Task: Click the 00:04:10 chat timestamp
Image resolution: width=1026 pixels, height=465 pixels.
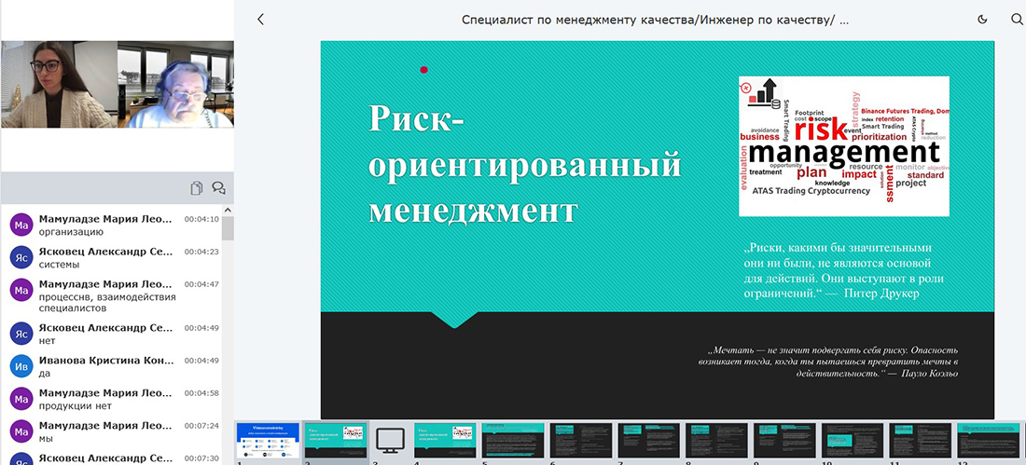Action: click(x=201, y=220)
